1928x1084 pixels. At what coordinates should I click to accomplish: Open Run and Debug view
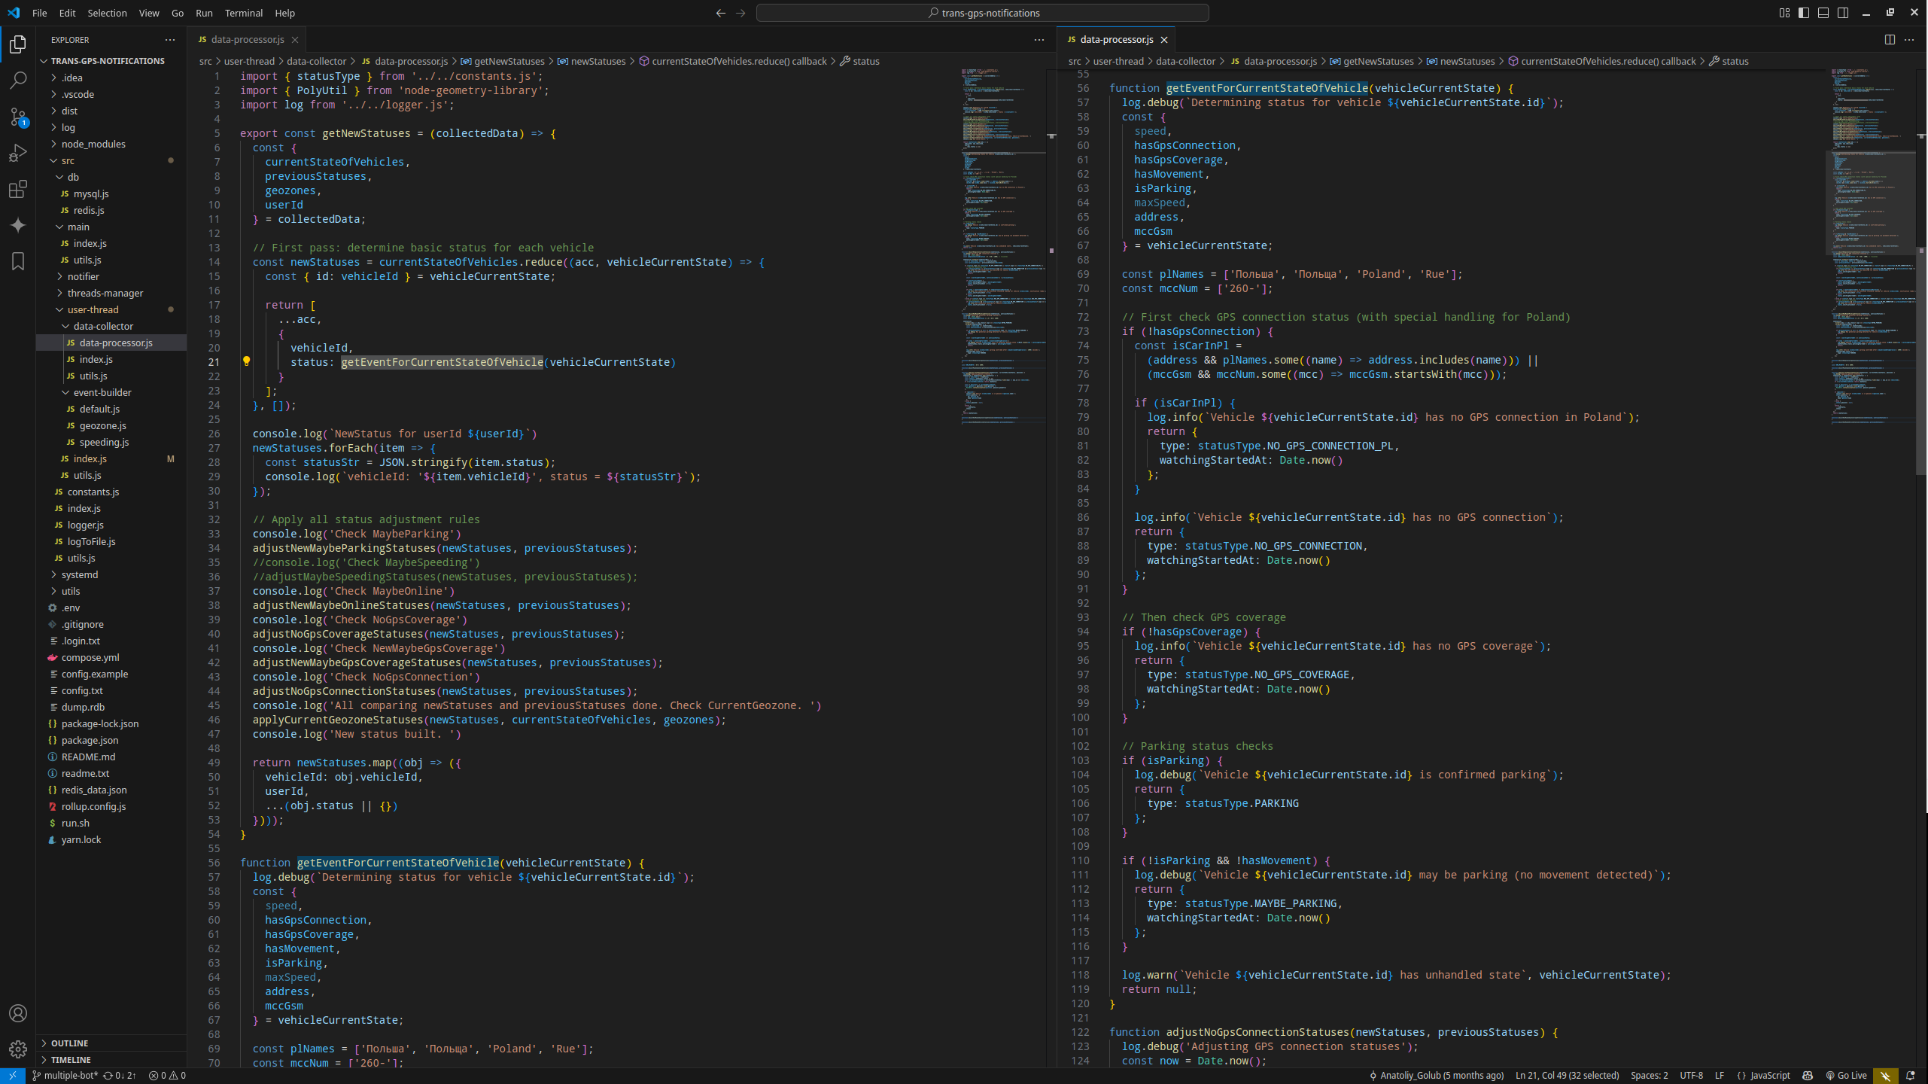coord(18,153)
